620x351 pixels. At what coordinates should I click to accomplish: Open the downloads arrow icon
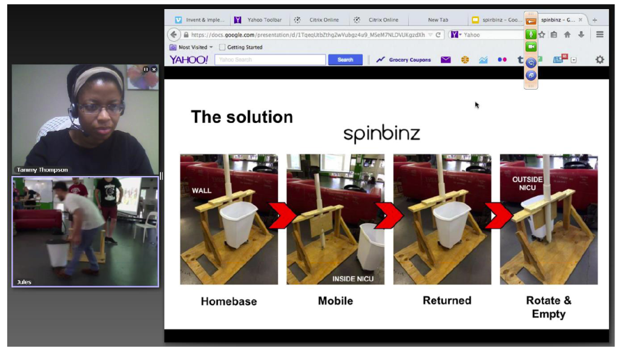point(581,34)
